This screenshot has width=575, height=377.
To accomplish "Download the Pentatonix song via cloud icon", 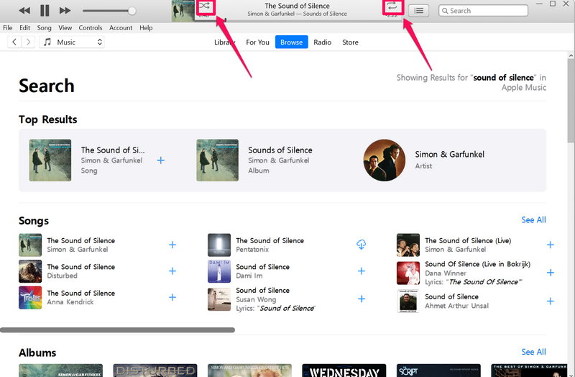I will click(362, 245).
